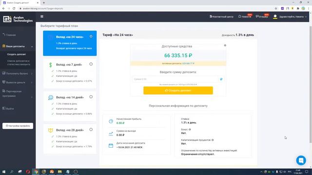Select the 28-day deposit radio button
The height and width of the screenshot is (175, 312).
click(91, 130)
